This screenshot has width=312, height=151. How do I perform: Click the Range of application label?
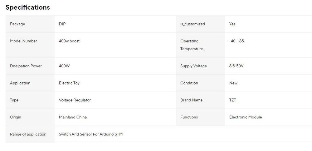tap(28, 134)
